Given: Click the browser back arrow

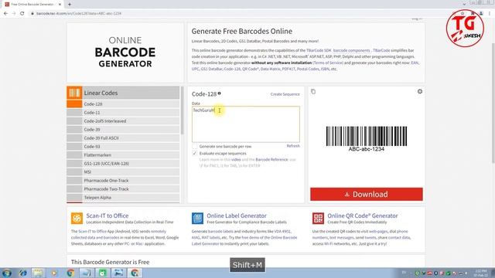Looking at the screenshot, I should click(5, 14).
